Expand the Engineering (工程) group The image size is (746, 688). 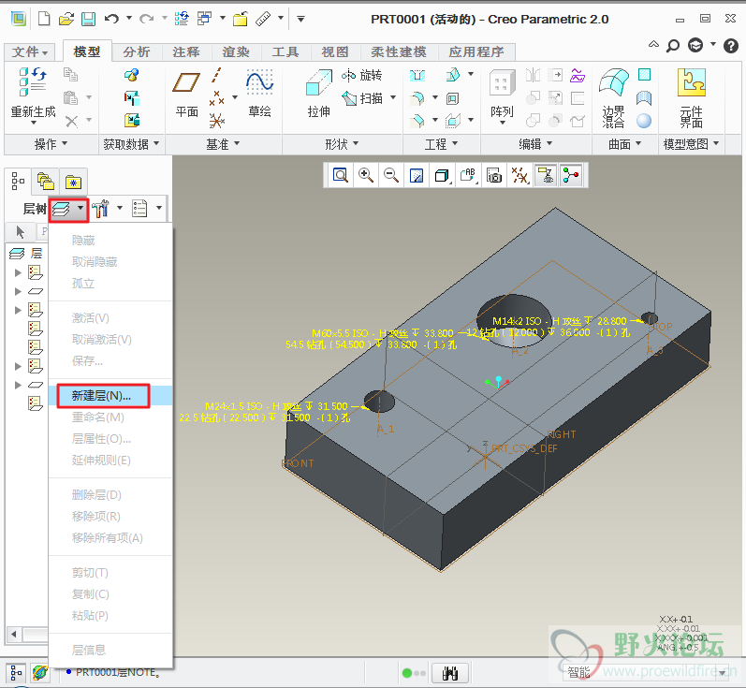(441, 144)
